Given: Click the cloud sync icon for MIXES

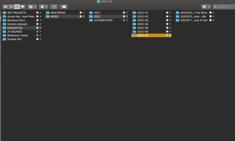Looking at the screenshot, I should [80, 16].
